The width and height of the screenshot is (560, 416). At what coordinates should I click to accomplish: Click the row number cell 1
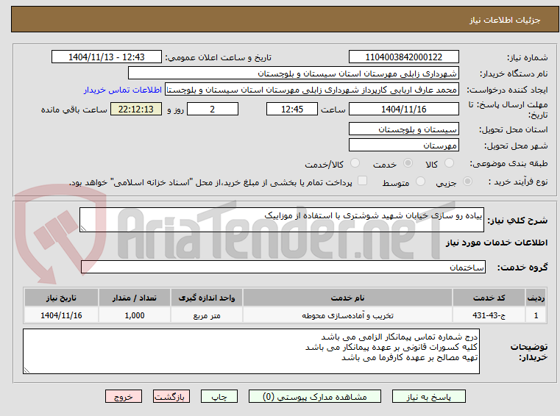536,315
